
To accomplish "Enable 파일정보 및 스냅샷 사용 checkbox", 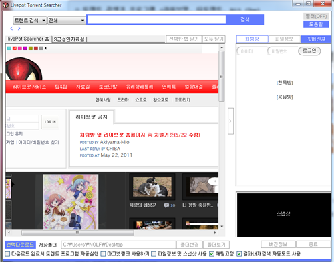I will (x=154, y=254).
